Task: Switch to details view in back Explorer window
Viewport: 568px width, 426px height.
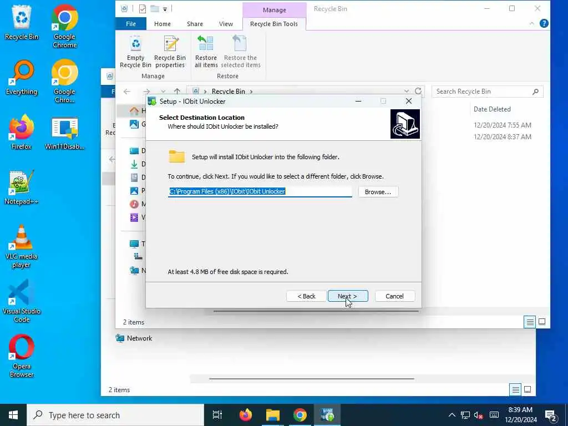Action: pyautogui.click(x=515, y=389)
